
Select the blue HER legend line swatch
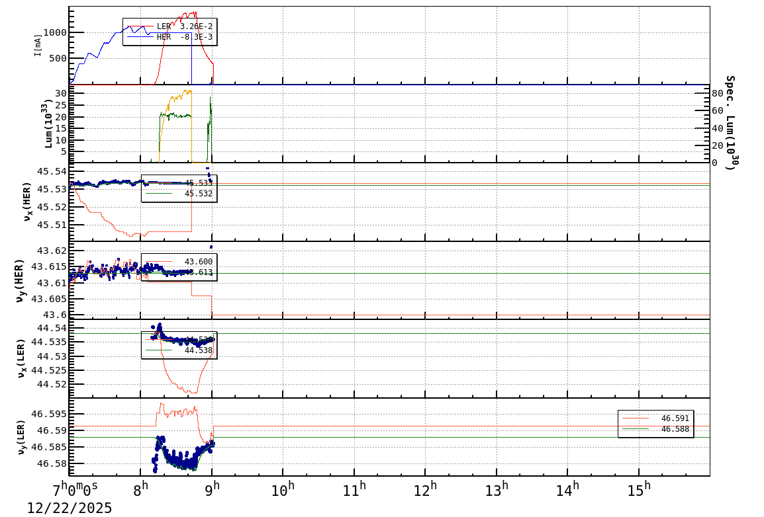coord(140,36)
